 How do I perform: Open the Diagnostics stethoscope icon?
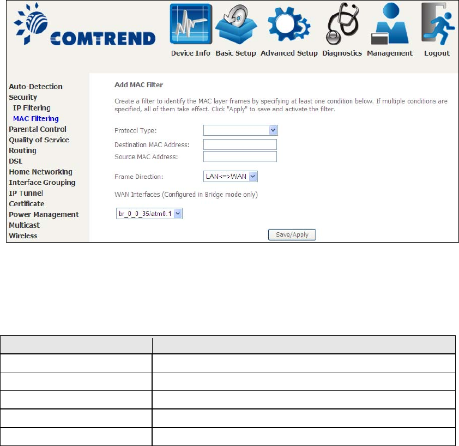[x=342, y=24]
